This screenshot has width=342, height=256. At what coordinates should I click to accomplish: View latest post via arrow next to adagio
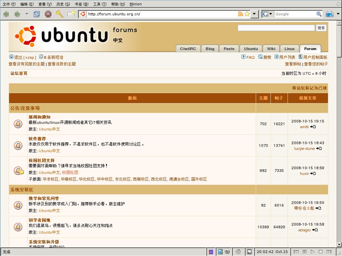click(x=315, y=230)
